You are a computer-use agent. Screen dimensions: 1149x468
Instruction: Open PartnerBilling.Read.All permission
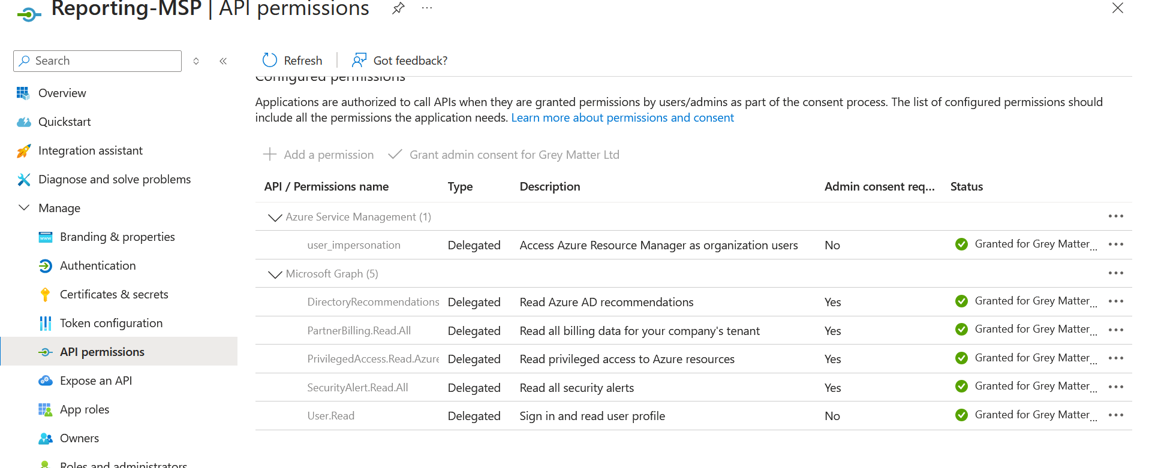tap(359, 331)
